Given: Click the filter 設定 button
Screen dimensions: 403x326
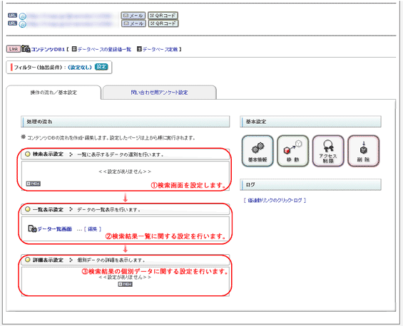Looking at the screenshot, I should (101, 67).
